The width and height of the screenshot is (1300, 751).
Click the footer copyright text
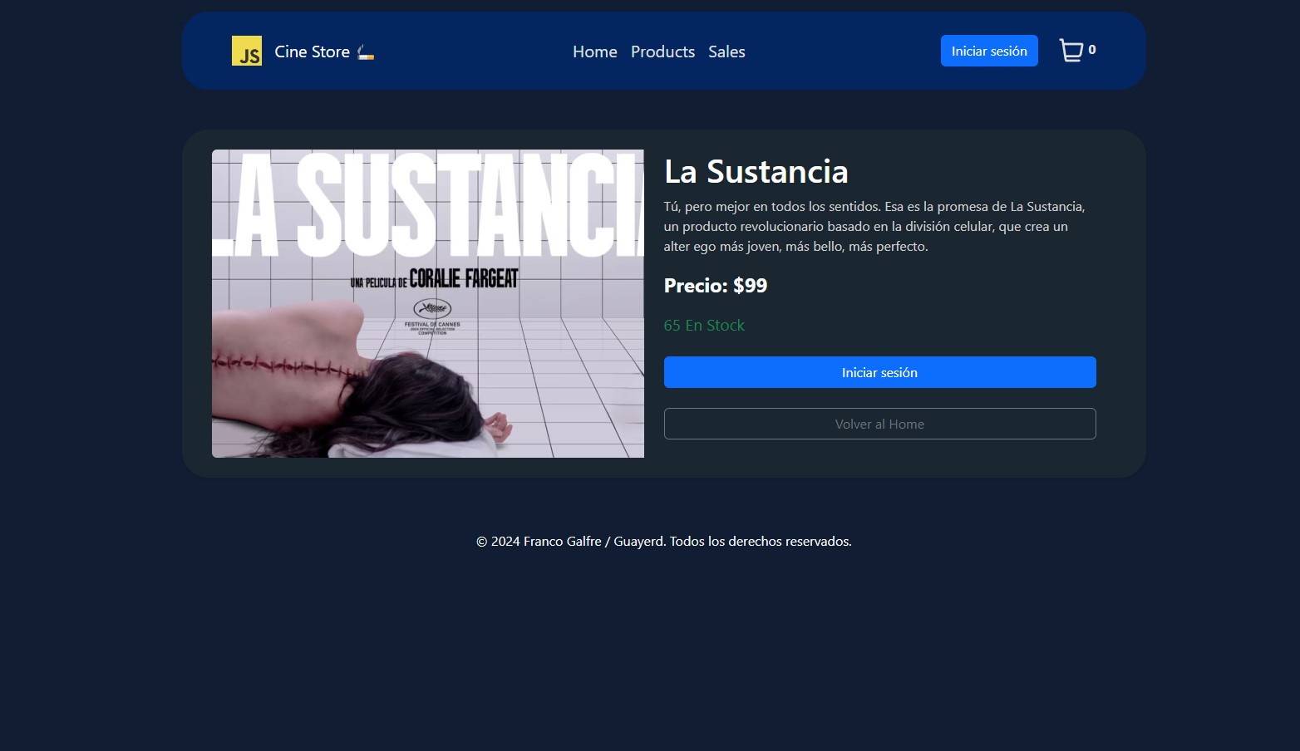pos(664,542)
